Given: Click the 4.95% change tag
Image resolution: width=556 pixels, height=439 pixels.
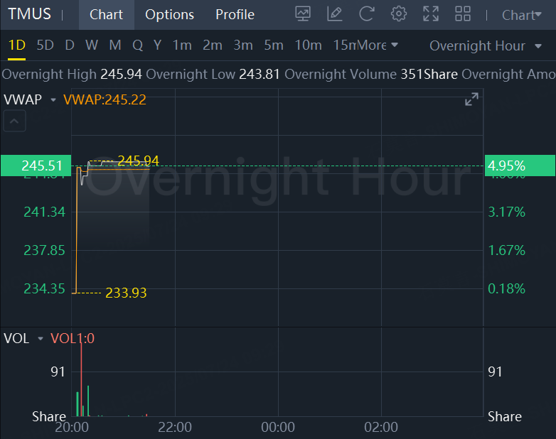Looking at the screenshot, I should (x=520, y=166).
